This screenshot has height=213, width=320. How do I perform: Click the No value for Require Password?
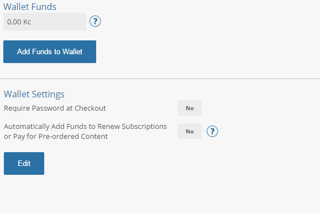point(190,108)
